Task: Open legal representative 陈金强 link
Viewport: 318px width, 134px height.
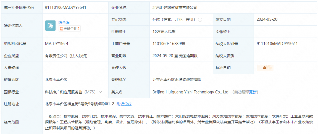Action: pos(64,23)
